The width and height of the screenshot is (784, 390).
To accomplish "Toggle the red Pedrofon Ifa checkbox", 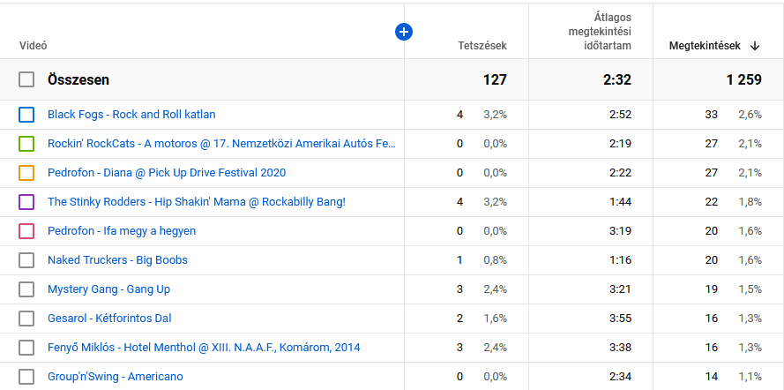I will click(x=26, y=231).
